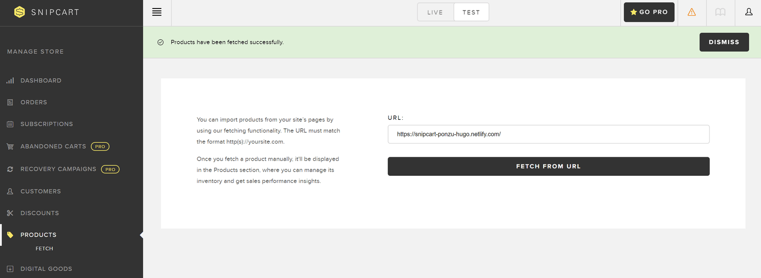Click the Discounts scissors icon
The height and width of the screenshot is (278, 761).
[x=10, y=213]
